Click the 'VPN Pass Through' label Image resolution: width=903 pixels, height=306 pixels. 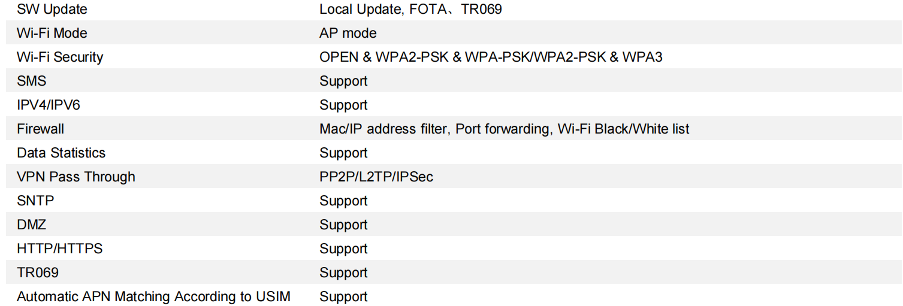(75, 177)
